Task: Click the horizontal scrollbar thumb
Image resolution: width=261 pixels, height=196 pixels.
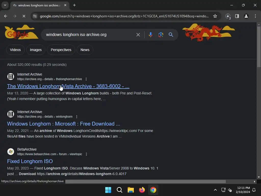Action: point(146,181)
